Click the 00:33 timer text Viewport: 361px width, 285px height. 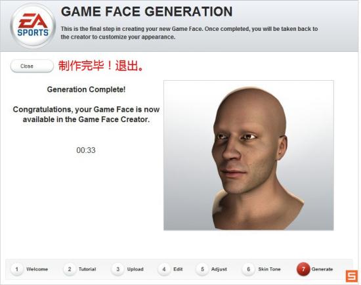coord(86,150)
